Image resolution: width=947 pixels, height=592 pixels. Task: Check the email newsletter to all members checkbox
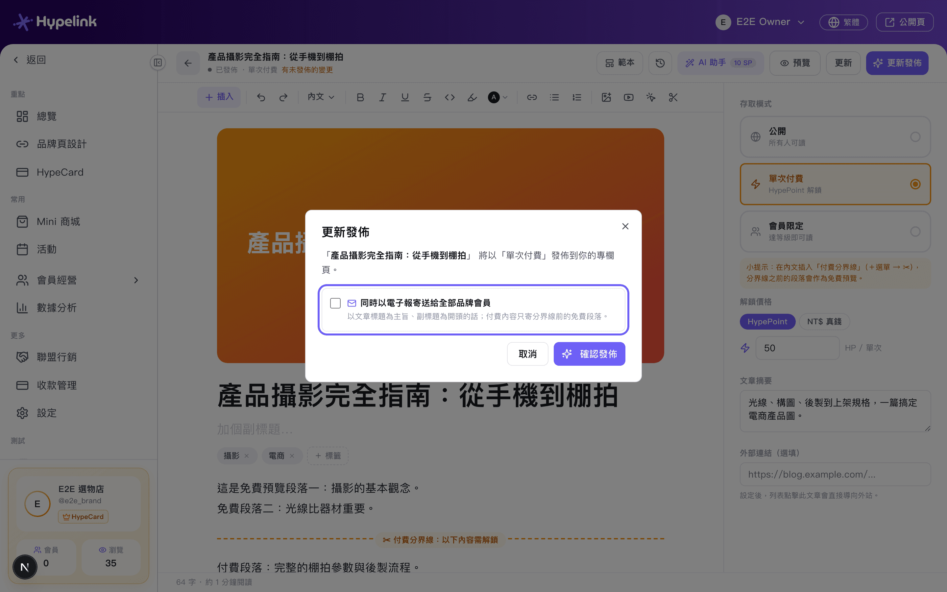[335, 303]
